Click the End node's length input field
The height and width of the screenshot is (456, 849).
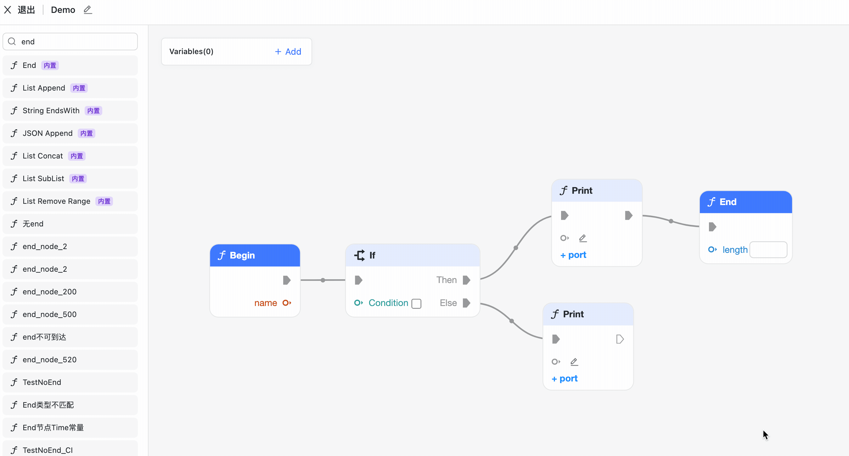(768, 250)
